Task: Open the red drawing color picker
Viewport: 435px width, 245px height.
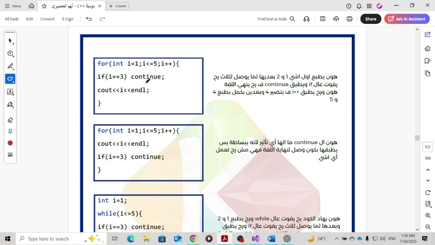Action: 10,143
